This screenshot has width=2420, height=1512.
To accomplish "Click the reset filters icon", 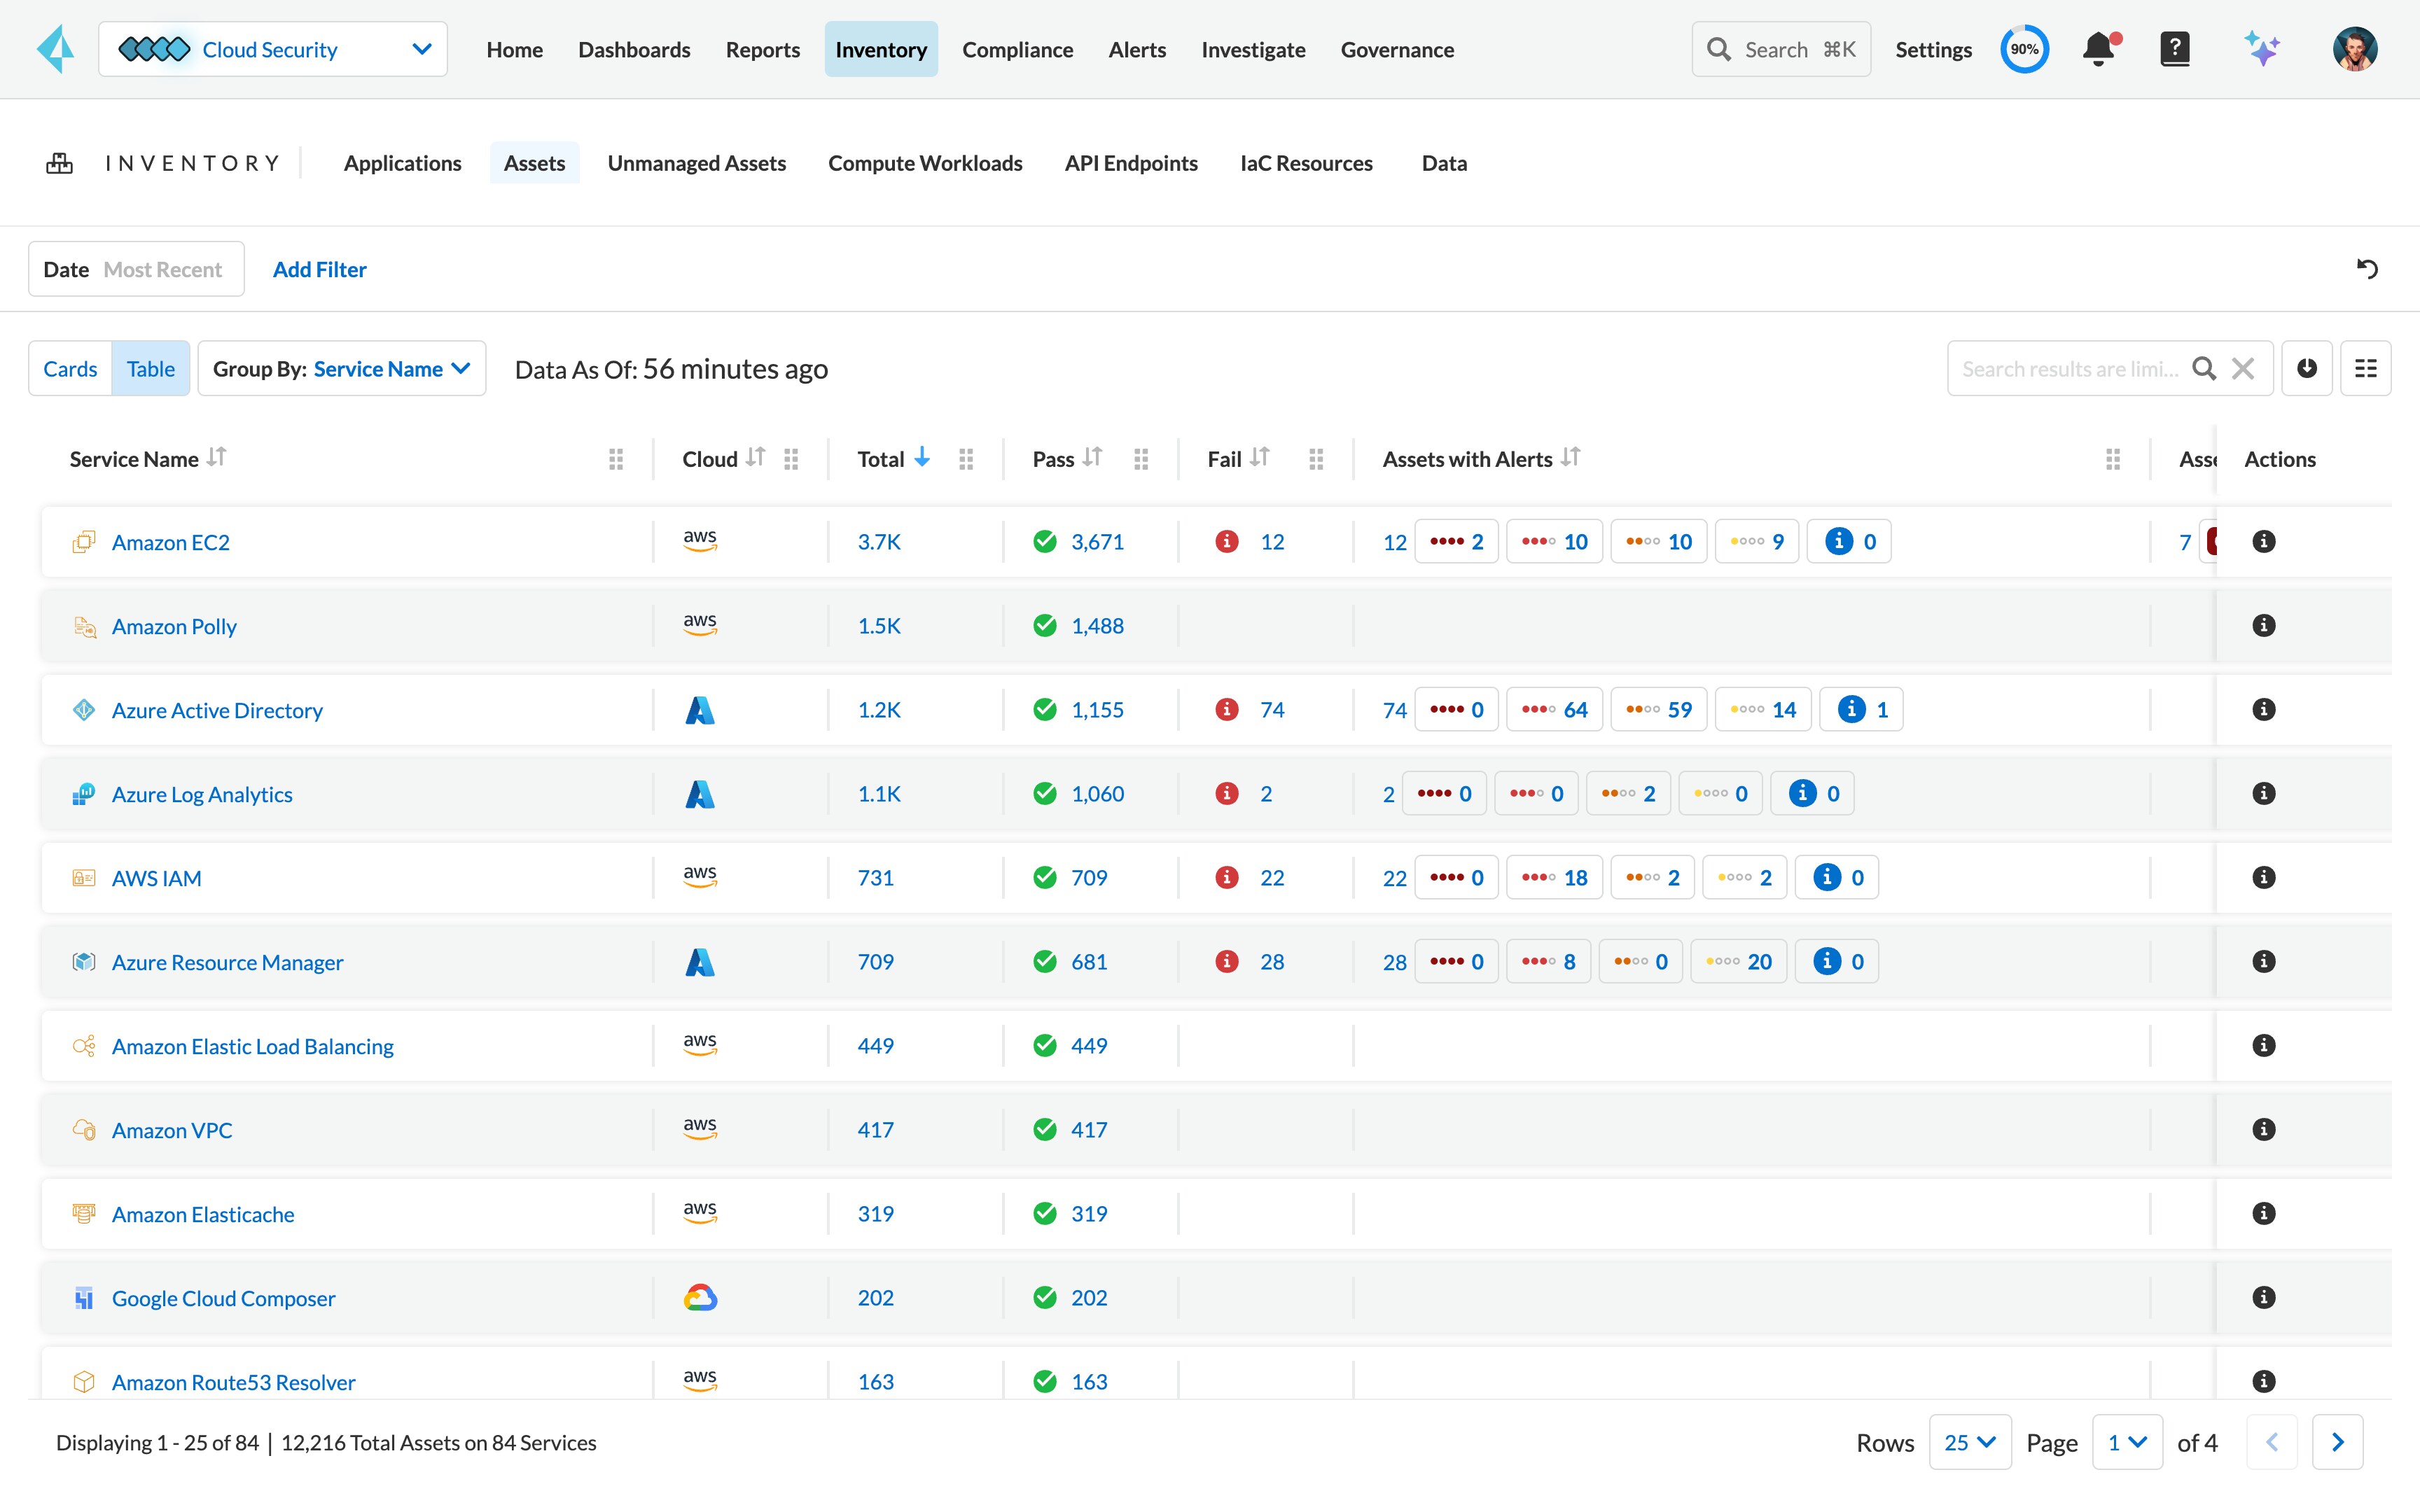I will point(2367,268).
